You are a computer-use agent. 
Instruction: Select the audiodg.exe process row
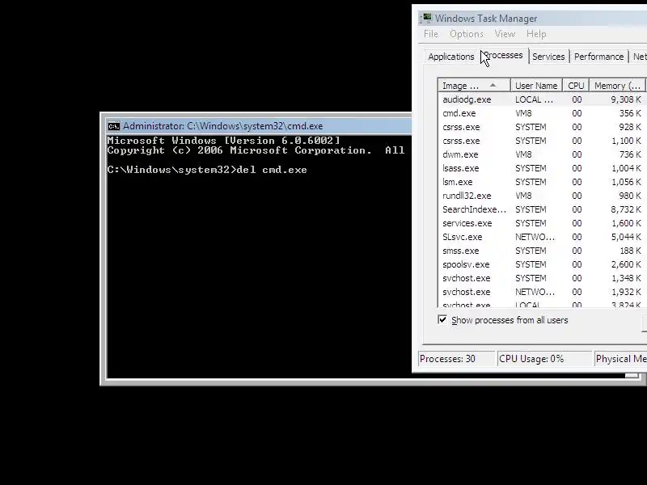[542, 99]
